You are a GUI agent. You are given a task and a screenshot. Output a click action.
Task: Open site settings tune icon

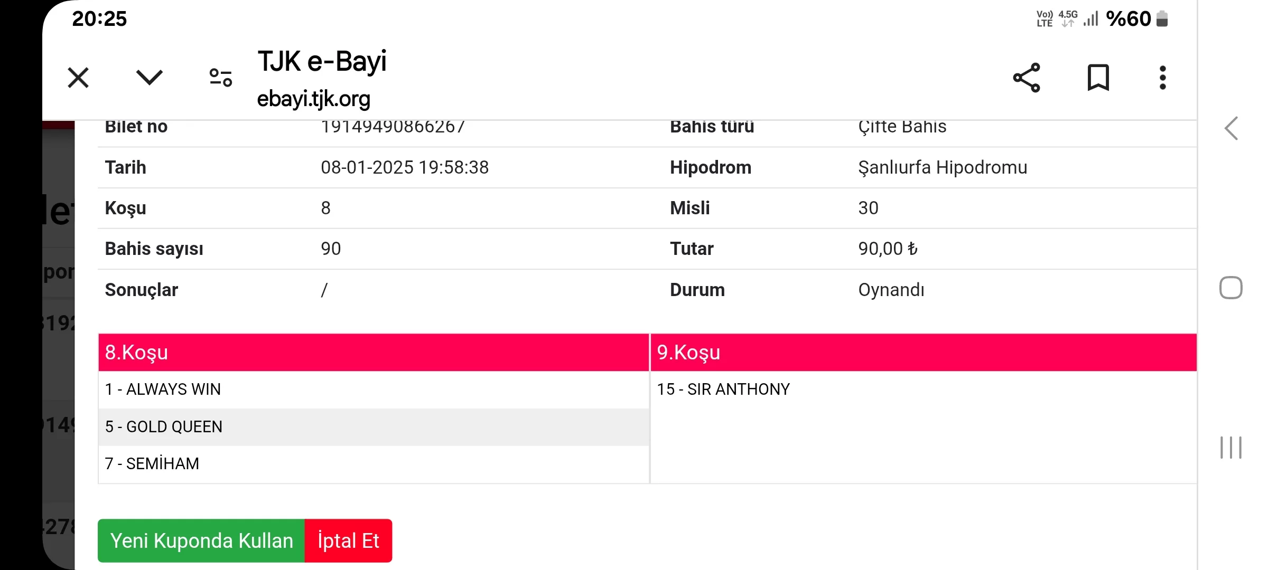click(220, 78)
